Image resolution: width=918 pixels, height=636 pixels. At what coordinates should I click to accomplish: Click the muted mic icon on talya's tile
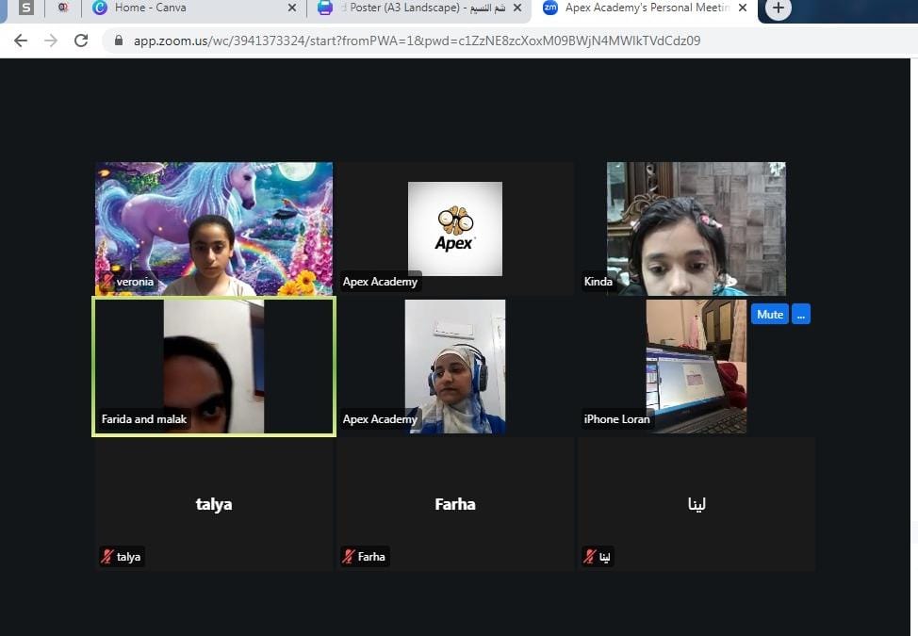click(107, 557)
